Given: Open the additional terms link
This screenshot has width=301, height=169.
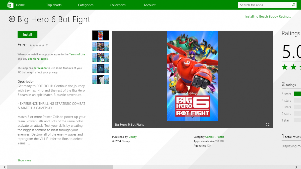Looking at the screenshot, I should pos(38,59).
